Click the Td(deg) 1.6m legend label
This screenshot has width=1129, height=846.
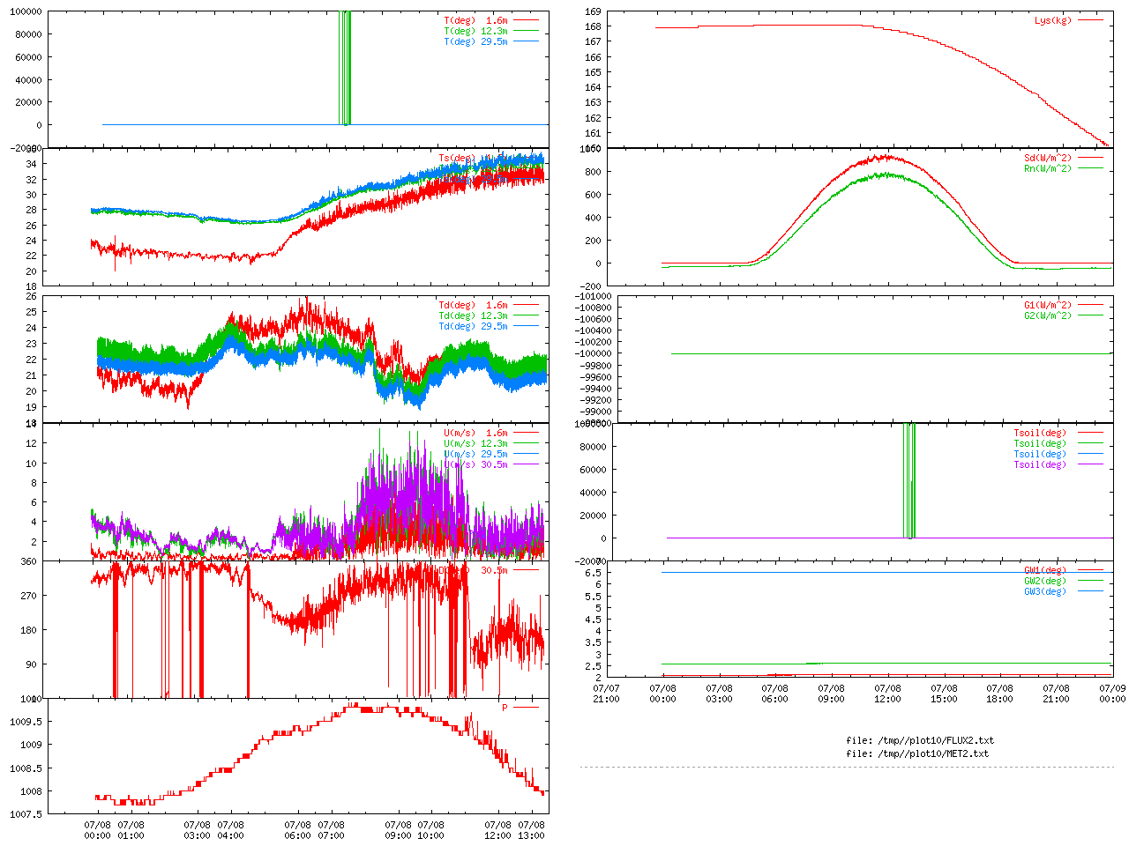tap(473, 305)
